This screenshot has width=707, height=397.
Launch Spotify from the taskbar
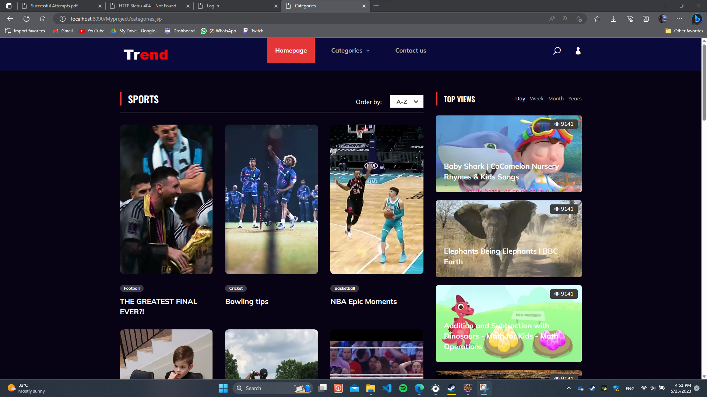[x=403, y=388]
